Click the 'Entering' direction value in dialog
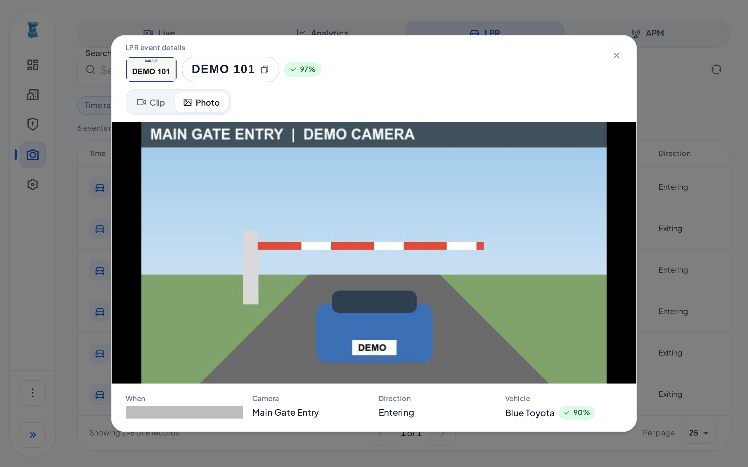 pos(396,413)
